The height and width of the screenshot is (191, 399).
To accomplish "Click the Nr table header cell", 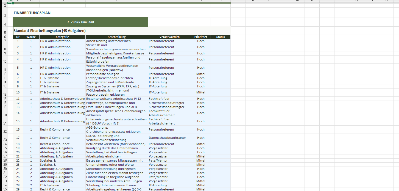I will tap(18, 37).
